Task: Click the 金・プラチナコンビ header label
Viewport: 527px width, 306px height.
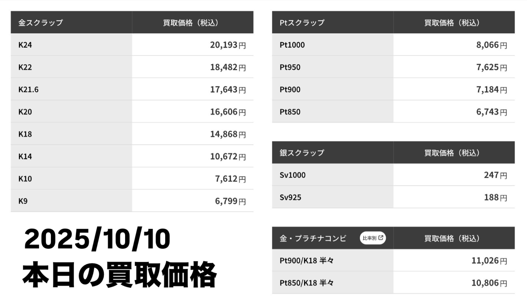Action: 313,238
